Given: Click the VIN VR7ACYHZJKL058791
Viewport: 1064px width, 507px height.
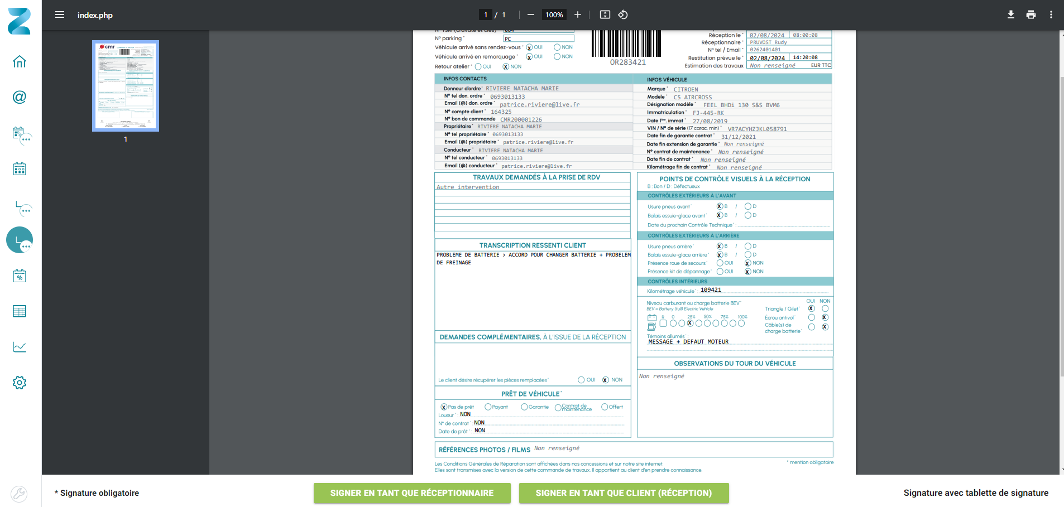Looking at the screenshot, I should 757,129.
